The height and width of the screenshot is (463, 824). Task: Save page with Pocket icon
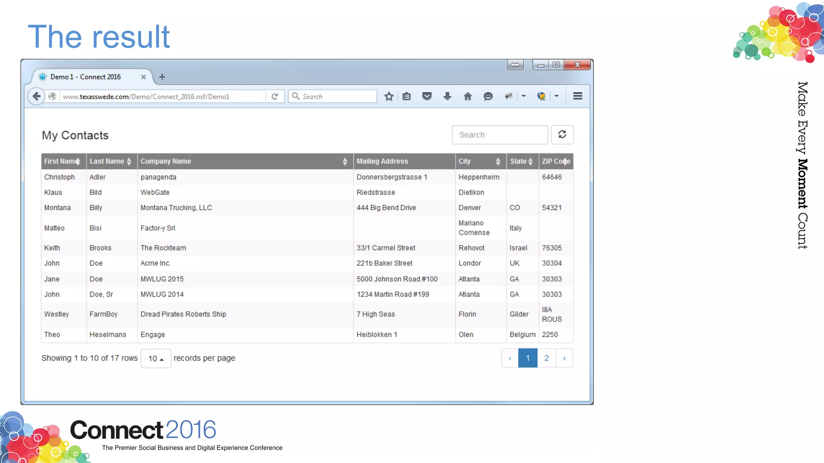pyautogui.click(x=427, y=96)
